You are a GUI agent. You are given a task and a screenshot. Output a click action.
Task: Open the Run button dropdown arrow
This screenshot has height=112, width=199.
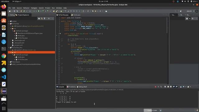(x=41, y=11)
